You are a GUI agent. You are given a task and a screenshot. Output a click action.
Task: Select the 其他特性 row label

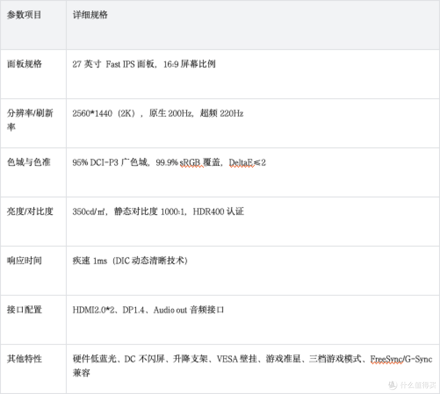click(x=24, y=359)
